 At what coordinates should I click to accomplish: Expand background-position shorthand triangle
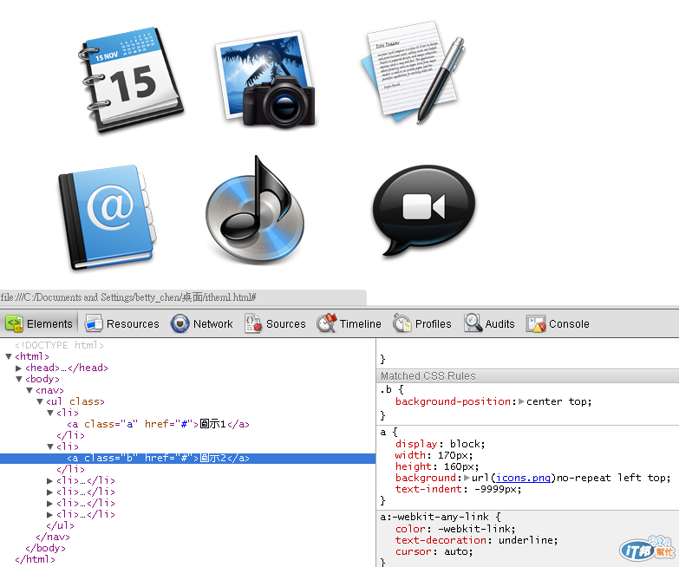[521, 401]
